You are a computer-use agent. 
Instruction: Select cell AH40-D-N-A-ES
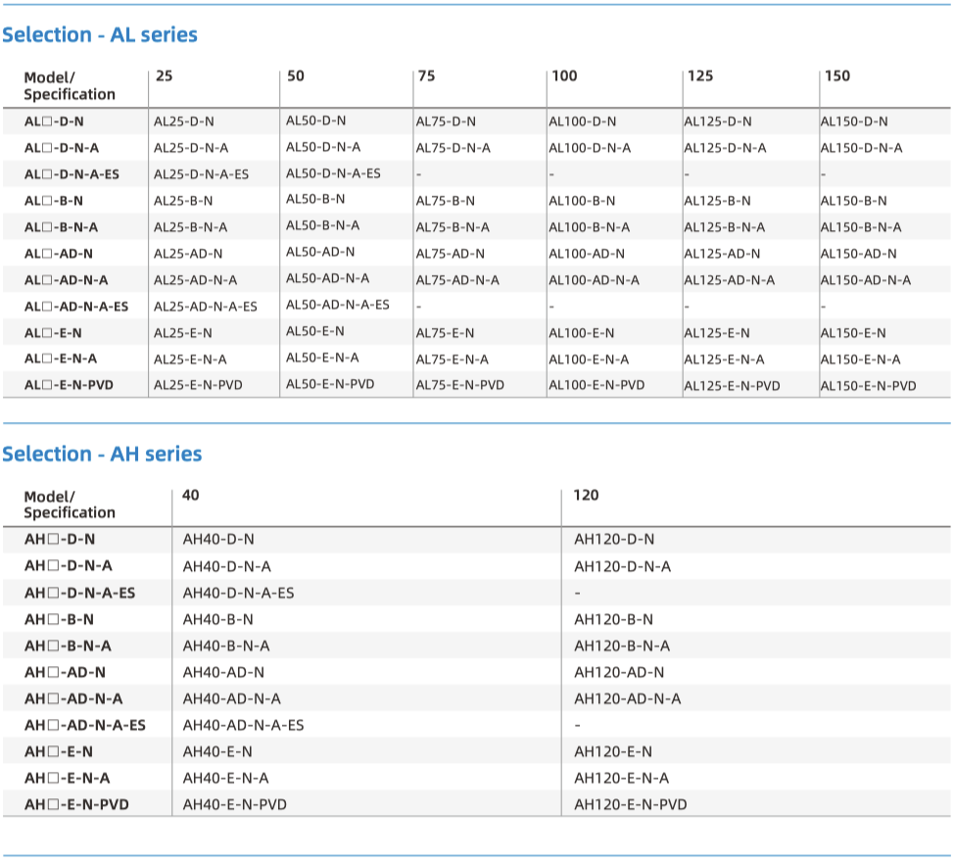click(239, 594)
